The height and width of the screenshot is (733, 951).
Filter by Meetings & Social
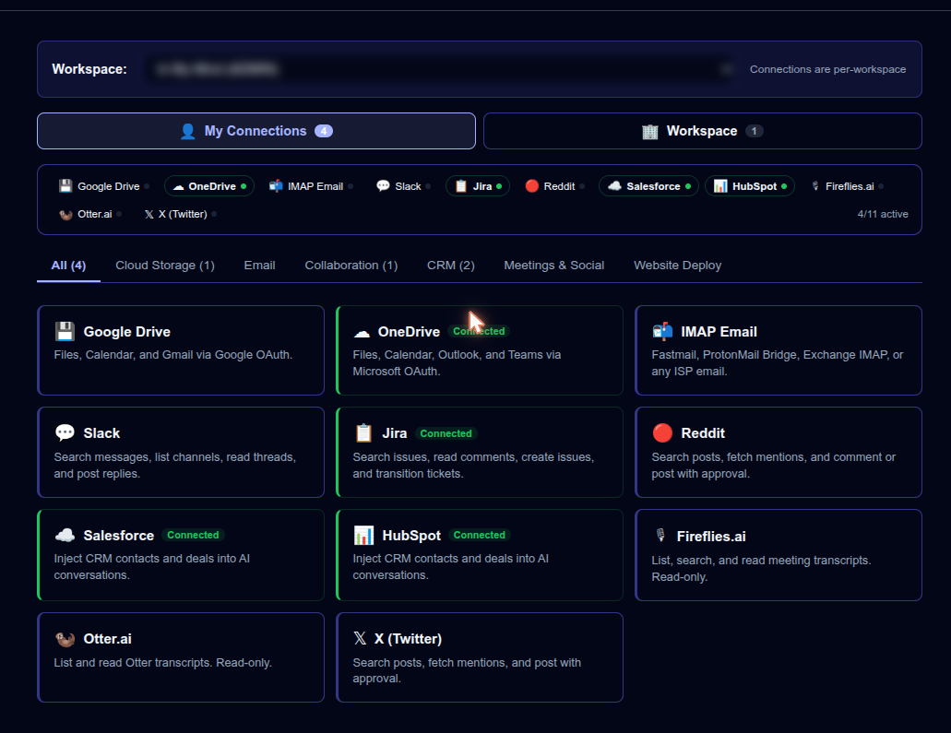553,266
